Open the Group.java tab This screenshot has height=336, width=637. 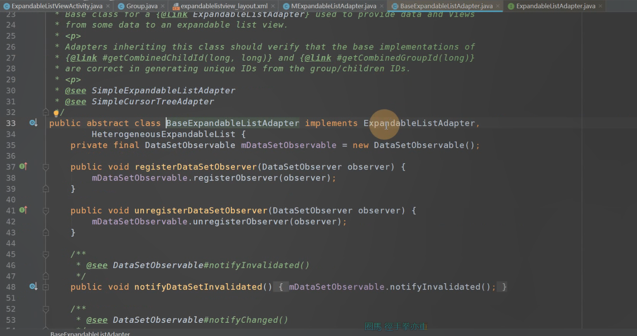[x=142, y=6]
